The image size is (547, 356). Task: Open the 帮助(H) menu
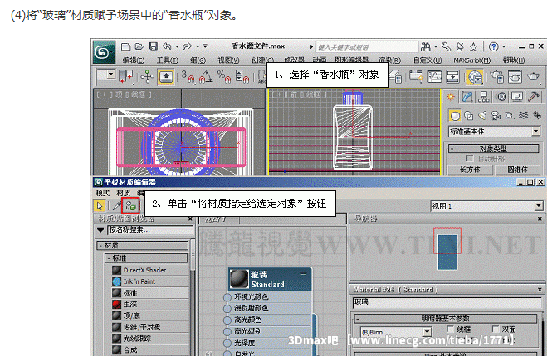pyautogui.click(x=514, y=60)
